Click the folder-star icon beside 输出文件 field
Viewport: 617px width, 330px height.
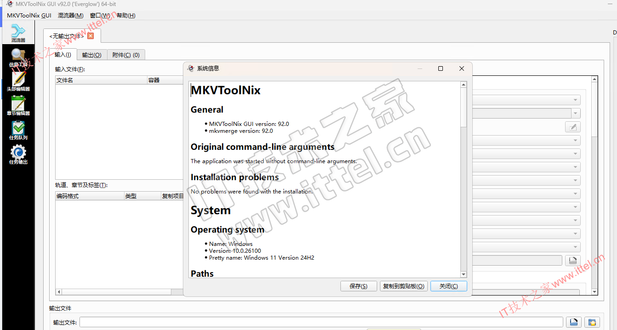click(x=592, y=322)
